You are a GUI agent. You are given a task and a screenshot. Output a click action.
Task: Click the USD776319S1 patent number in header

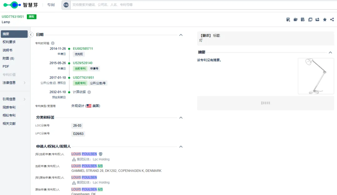click(13, 17)
